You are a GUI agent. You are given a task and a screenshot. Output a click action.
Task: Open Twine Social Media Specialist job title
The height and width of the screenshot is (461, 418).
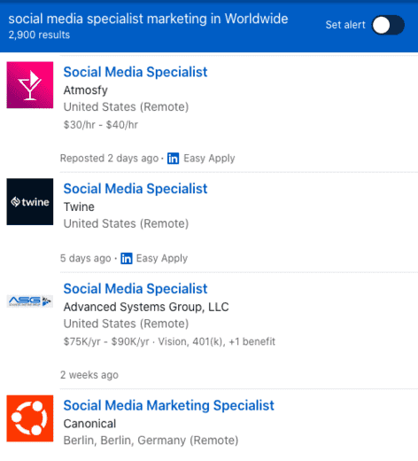click(x=135, y=189)
